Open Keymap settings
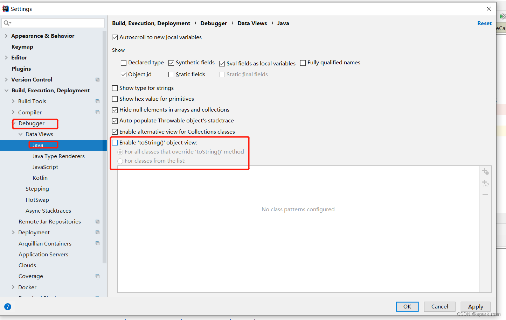This screenshot has height=320, width=506. point(22,47)
